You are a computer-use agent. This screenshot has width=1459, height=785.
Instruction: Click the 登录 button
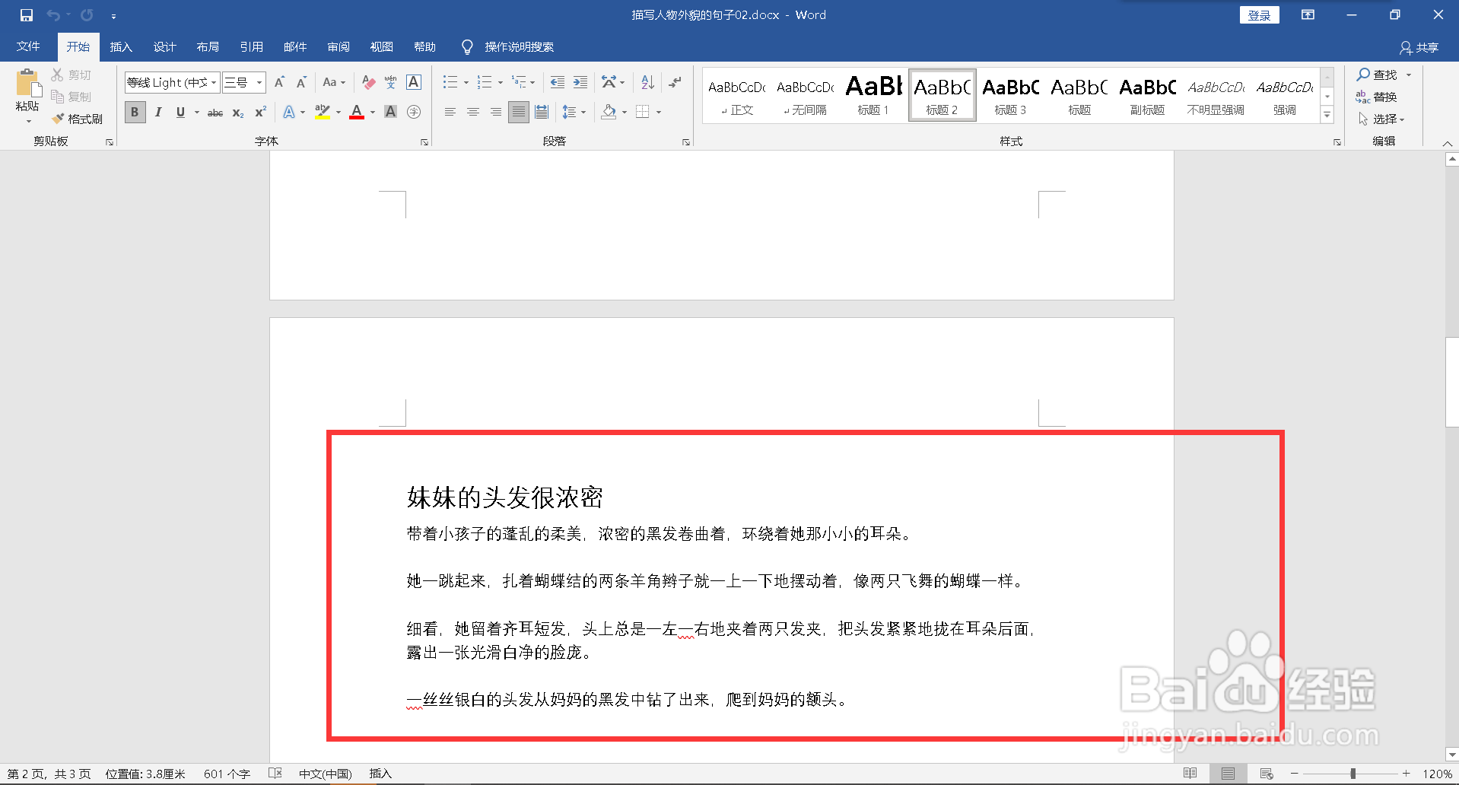[x=1259, y=14]
